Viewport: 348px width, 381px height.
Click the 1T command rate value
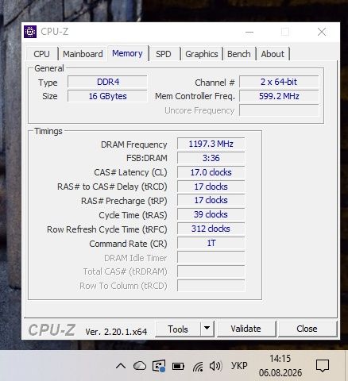click(x=211, y=243)
